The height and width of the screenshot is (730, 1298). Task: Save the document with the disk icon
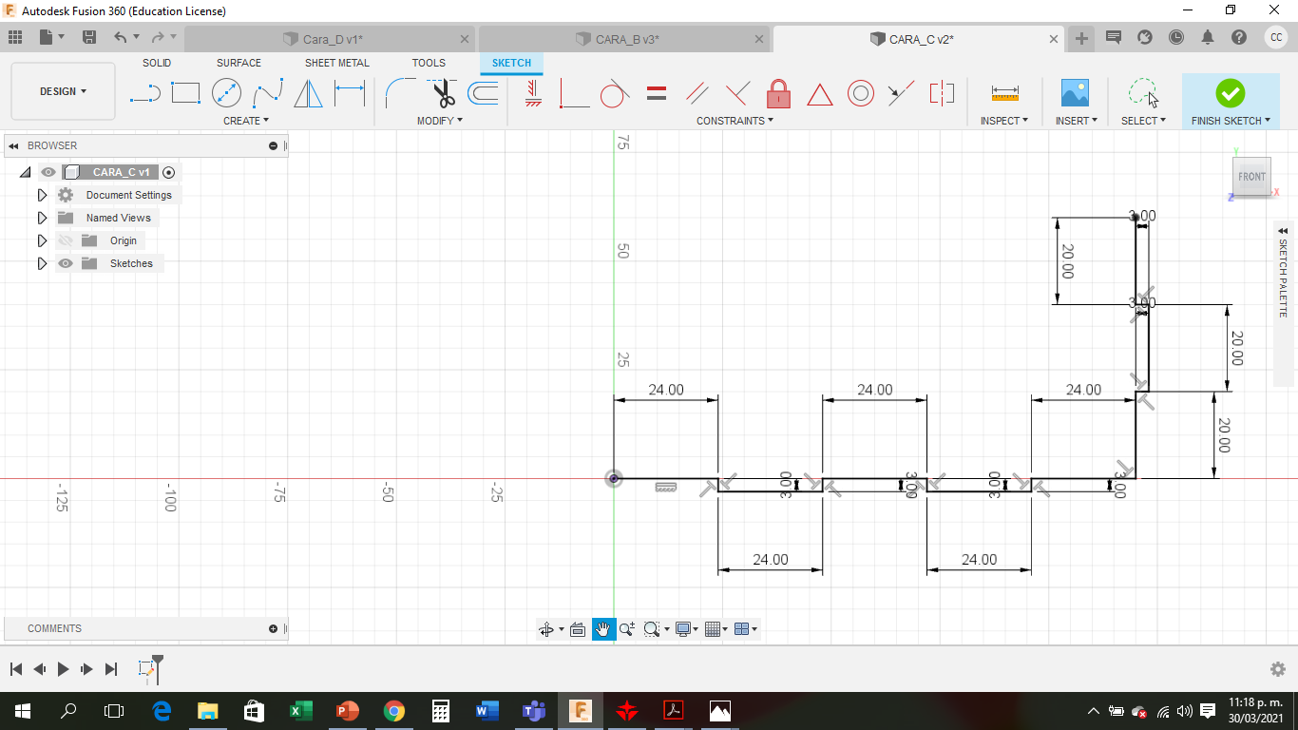tap(89, 37)
